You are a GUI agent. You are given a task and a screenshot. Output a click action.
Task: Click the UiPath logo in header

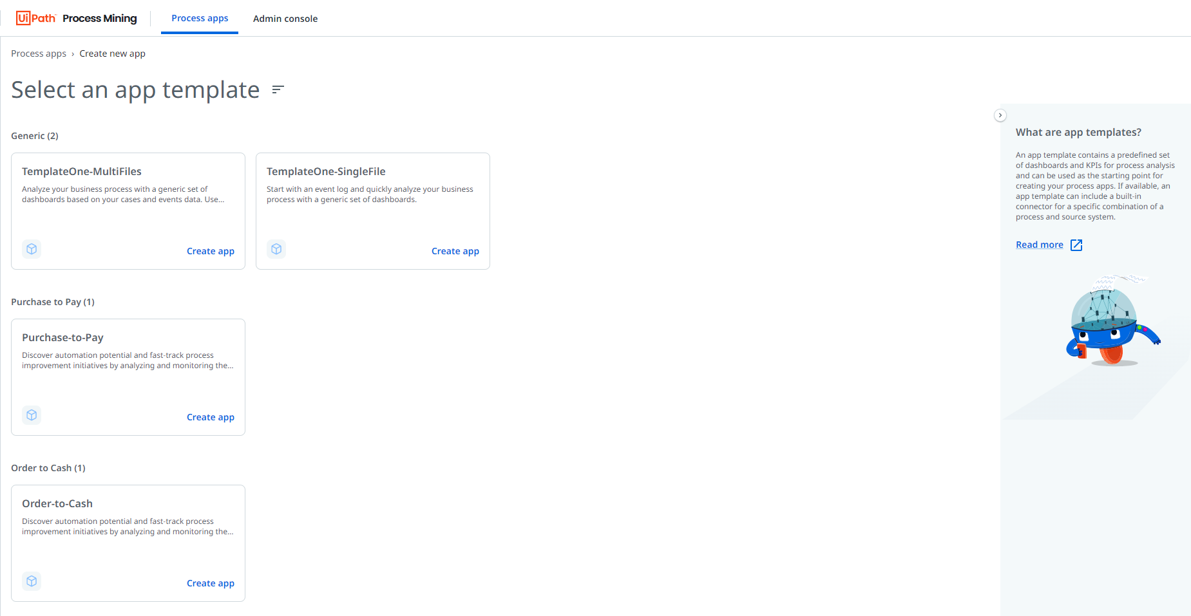pos(36,18)
